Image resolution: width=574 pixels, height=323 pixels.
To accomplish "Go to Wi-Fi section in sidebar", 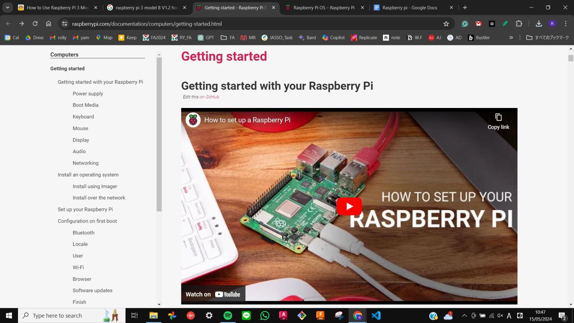I will click(78, 267).
